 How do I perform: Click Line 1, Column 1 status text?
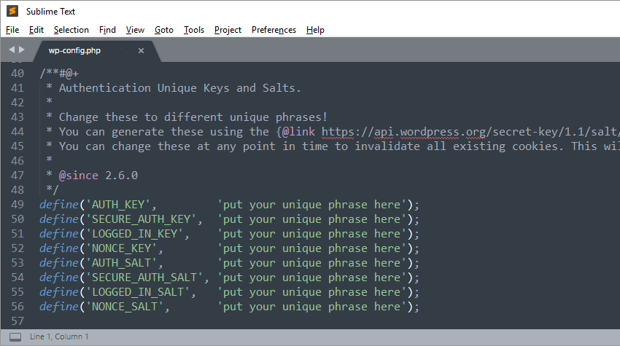click(59, 337)
